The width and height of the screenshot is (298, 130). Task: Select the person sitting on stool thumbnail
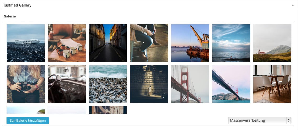149,43
